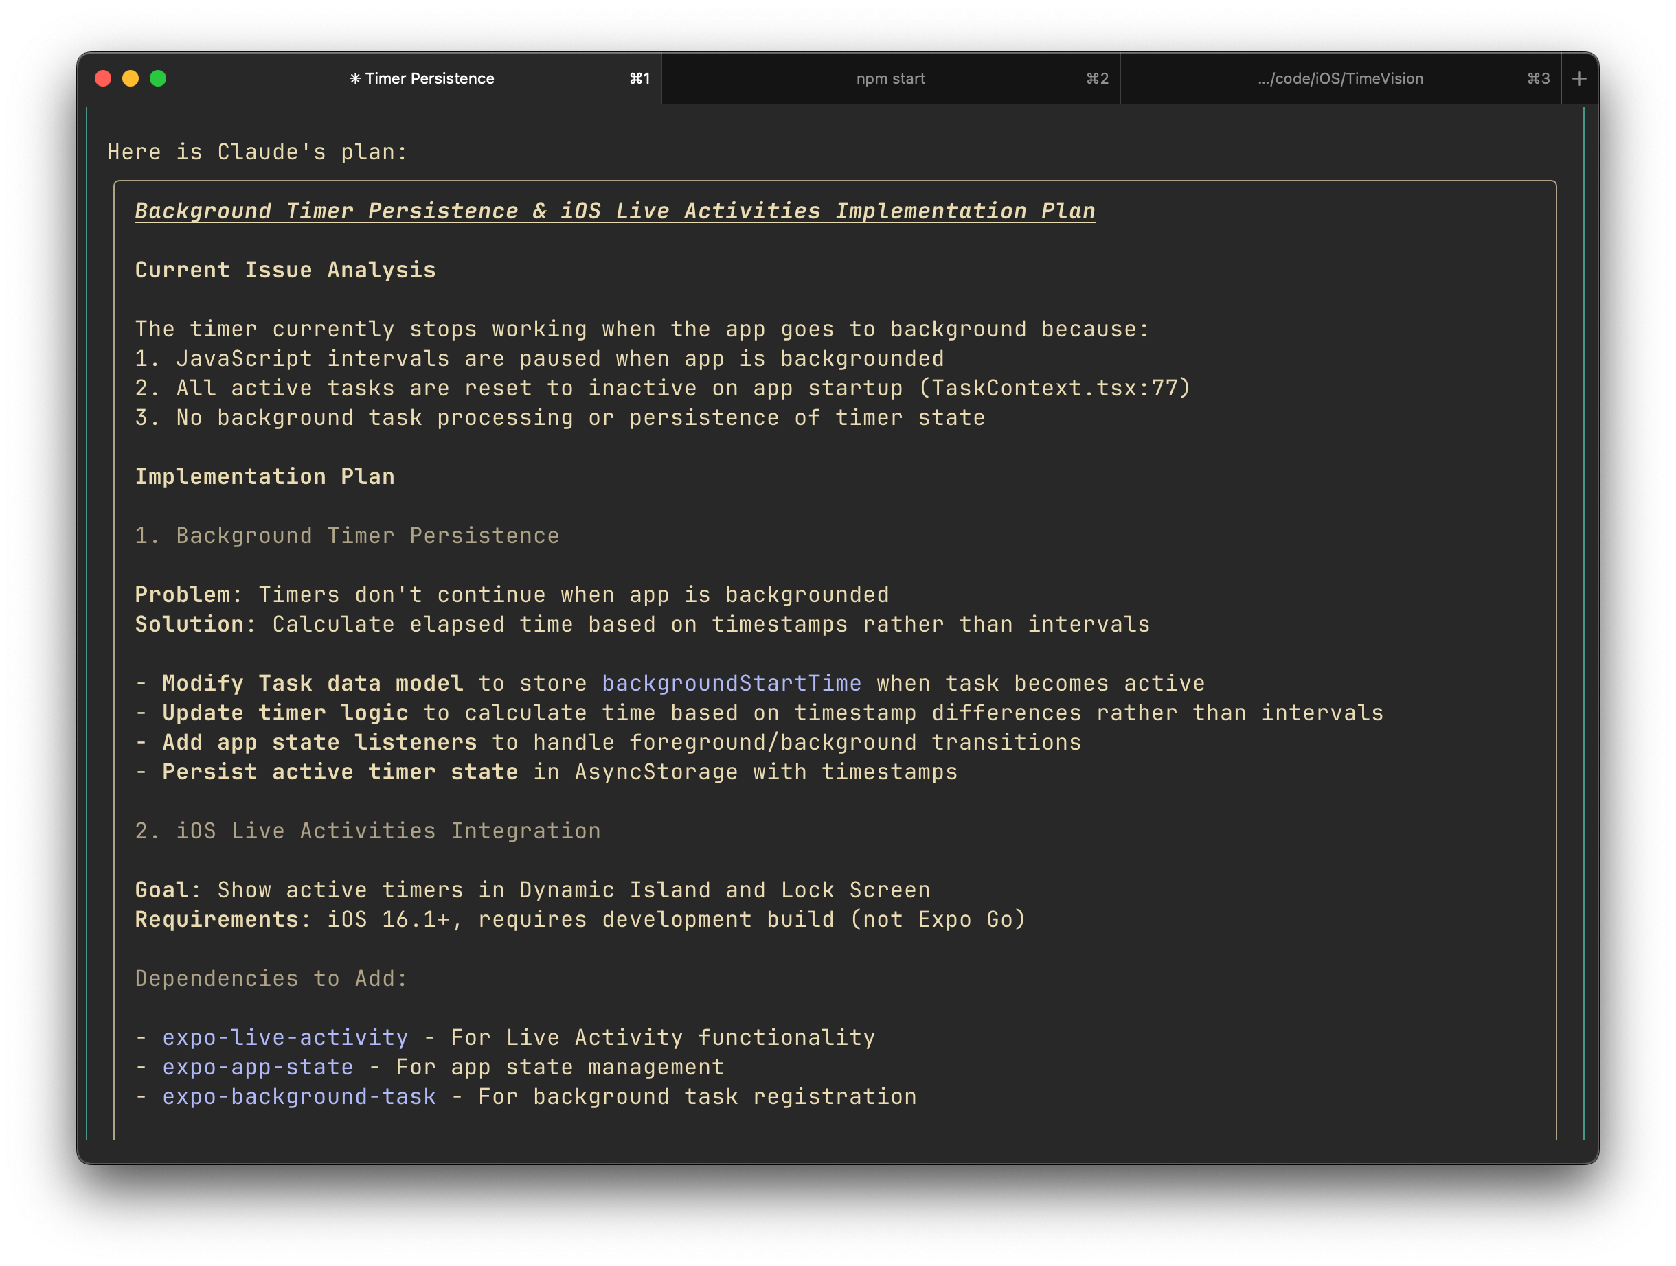Click the asterisk icon on Timer Persistence tab
This screenshot has height=1266, width=1676.
(x=354, y=79)
